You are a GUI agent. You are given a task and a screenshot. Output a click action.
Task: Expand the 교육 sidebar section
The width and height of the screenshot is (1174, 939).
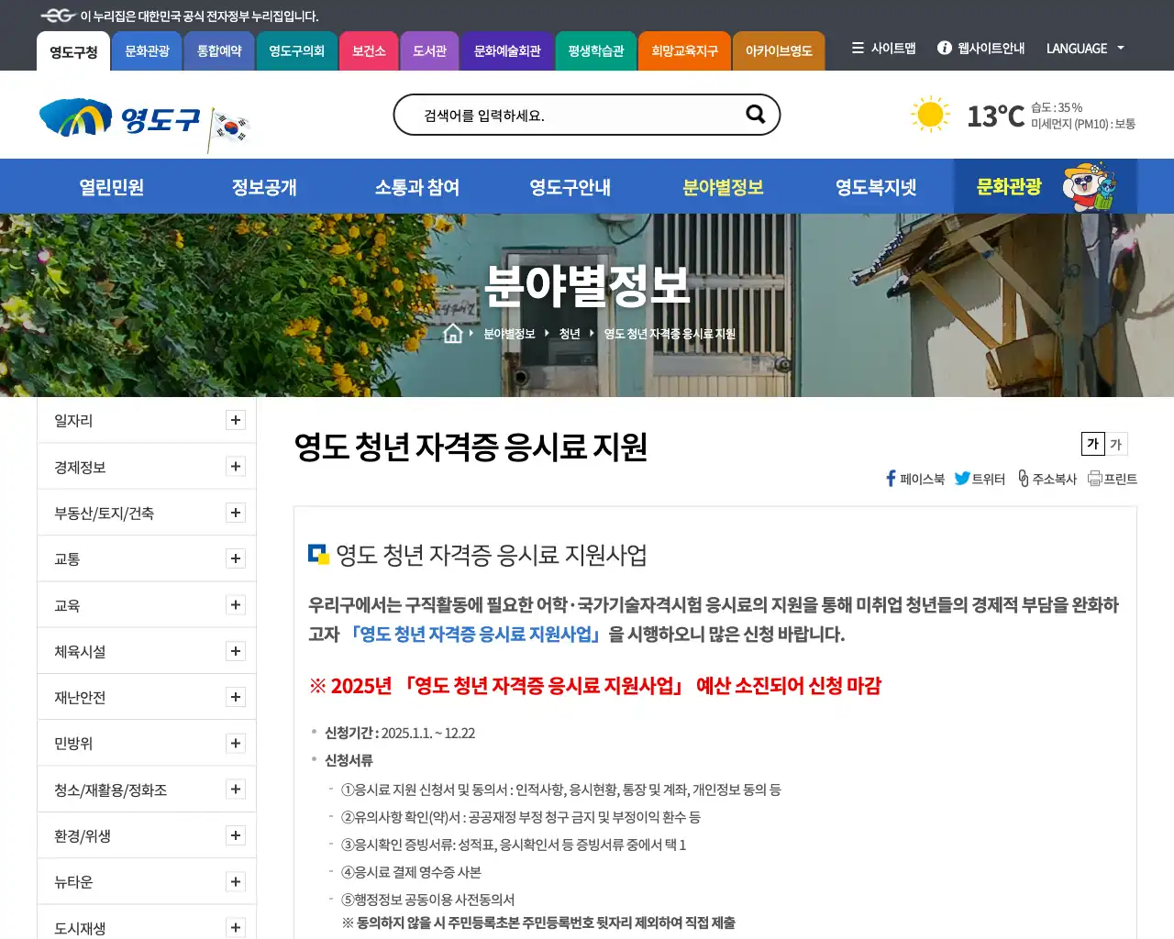tap(236, 604)
